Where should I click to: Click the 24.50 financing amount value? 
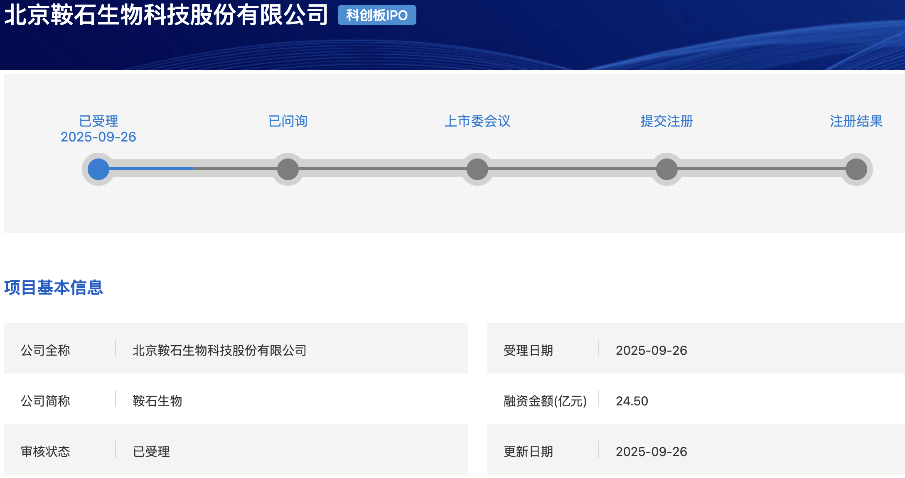pyautogui.click(x=632, y=401)
